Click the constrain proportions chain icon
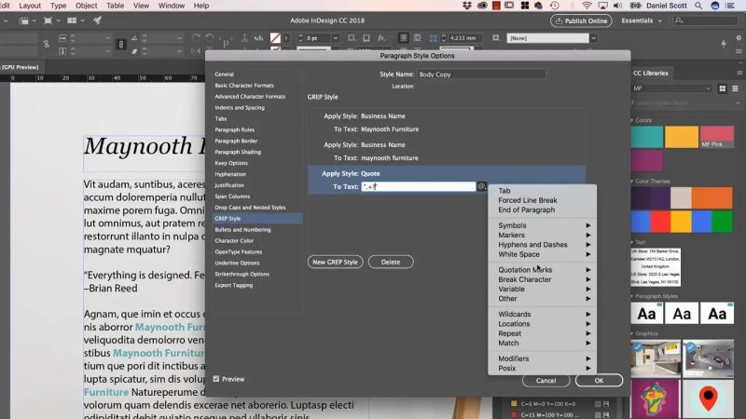This screenshot has height=419, width=746. click(x=121, y=44)
